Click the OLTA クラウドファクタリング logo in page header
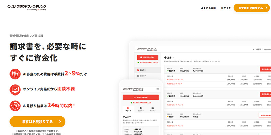The image size is (271, 135). [x=27, y=8]
